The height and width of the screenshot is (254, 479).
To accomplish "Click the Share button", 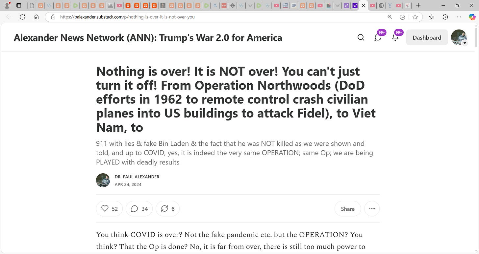I will [x=348, y=209].
